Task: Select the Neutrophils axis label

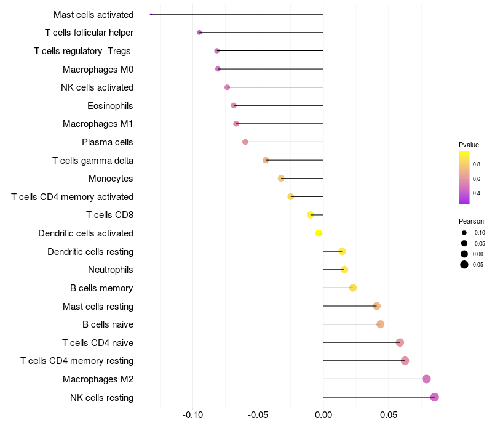Action: click(111, 270)
